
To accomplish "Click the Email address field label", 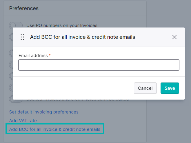I will [x=33, y=56].
